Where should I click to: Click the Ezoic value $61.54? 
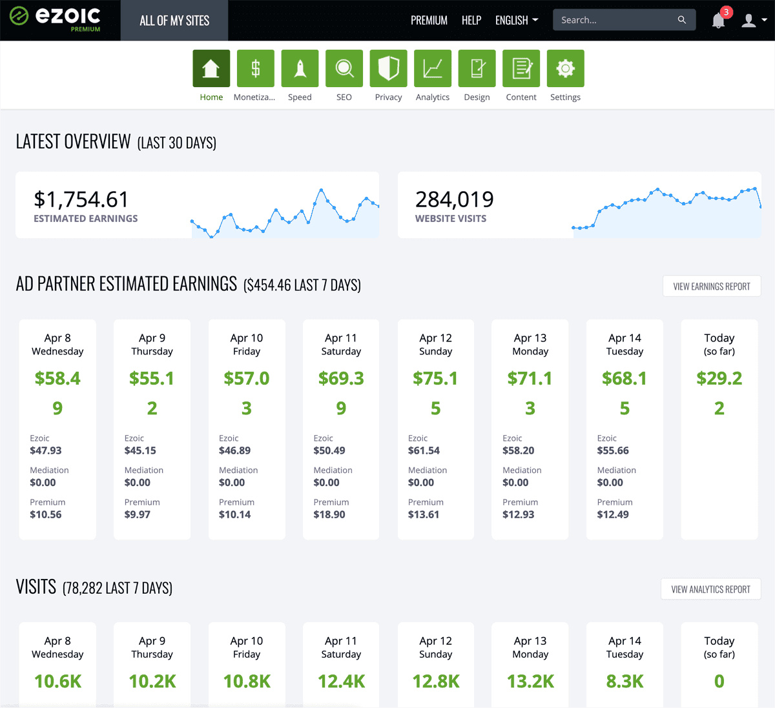click(x=424, y=450)
